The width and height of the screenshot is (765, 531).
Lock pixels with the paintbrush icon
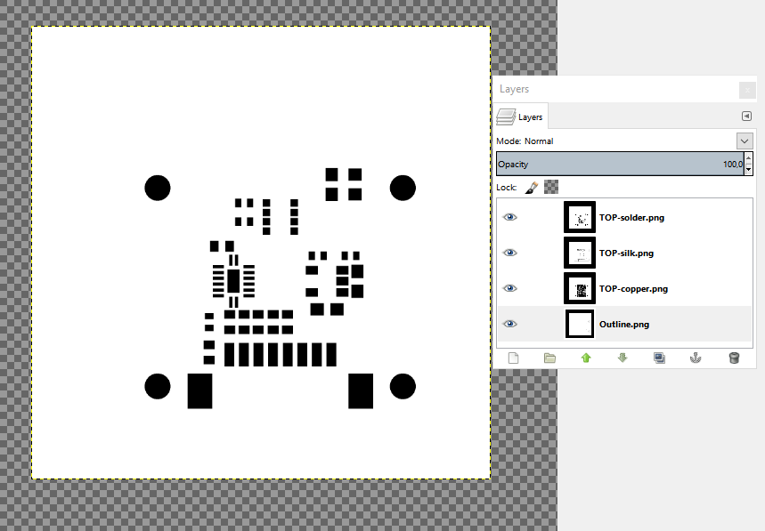[532, 187]
